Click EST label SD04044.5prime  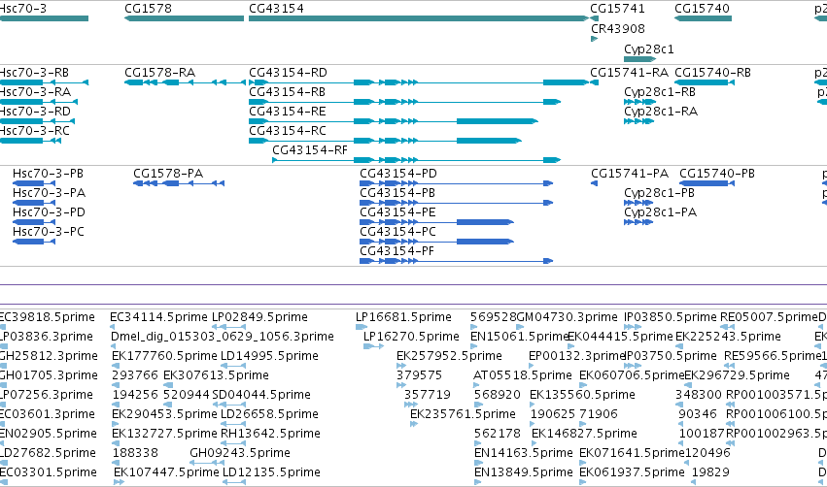click(261, 396)
